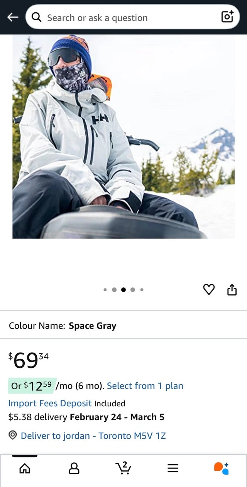The image size is (247, 487).
Task: Change delivery address Toronto M5V 1Z
Action: [93, 436]
